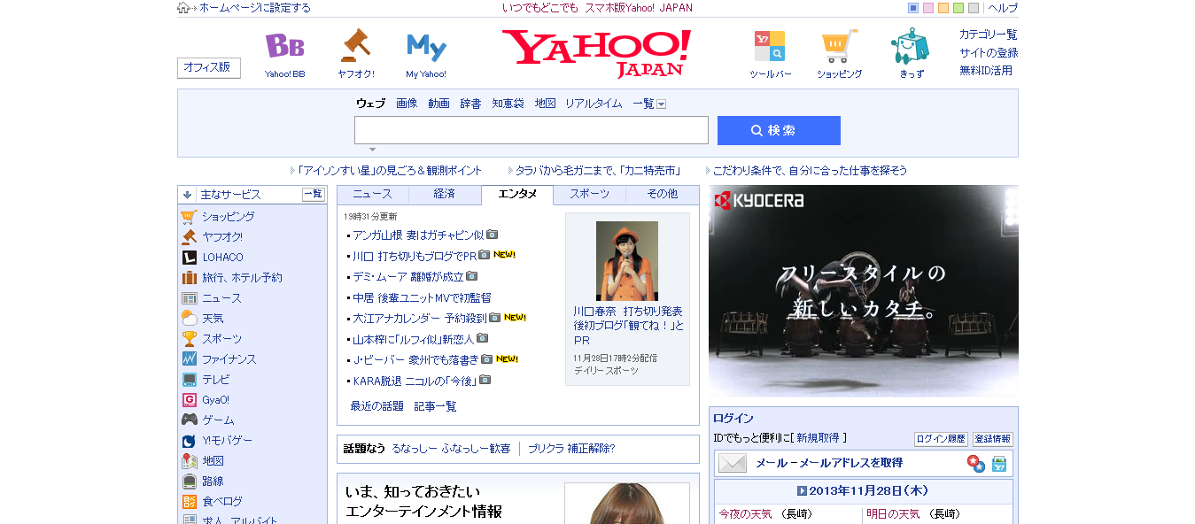Image resolution: width=1195 pixels, height=524 pixels.
Task: Click the 食べログ icon in the sidebar
Action: (189, 502)
